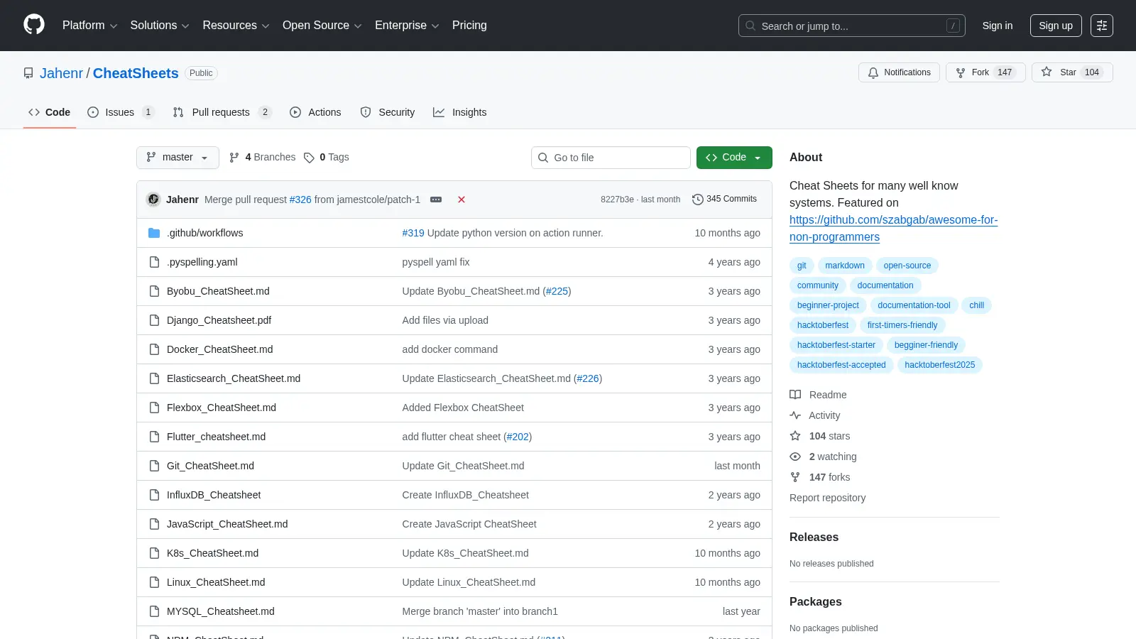Click file icon for K8s_CheatSheet.md
This screenshot has height=639, width=1136.
(154, 553)
